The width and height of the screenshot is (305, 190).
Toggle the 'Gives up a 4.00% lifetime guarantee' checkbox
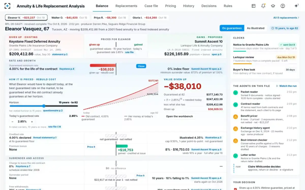pyautogui.click(x=235, y=189)
